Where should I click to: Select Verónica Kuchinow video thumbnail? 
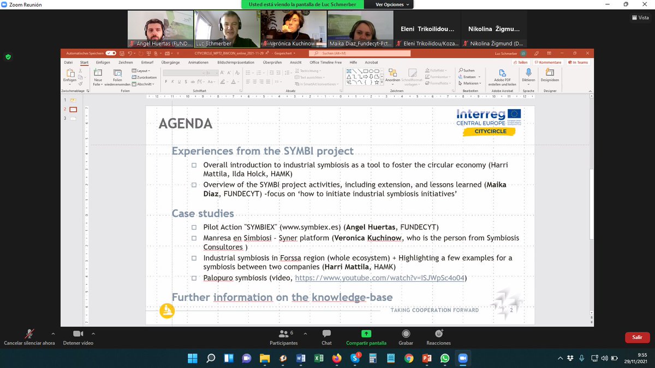click(293, 29)
